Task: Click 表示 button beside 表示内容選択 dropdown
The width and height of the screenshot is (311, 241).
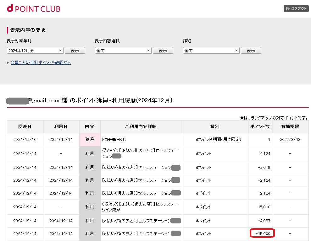Action: click(163, 51)
